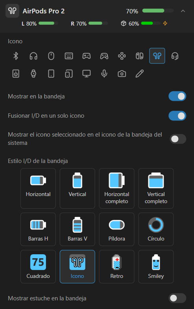Image resolution: width=194 pixels, height=309 pixels.
Task: Click the overall 70% battery bar
Action: [x=158, y=11]
